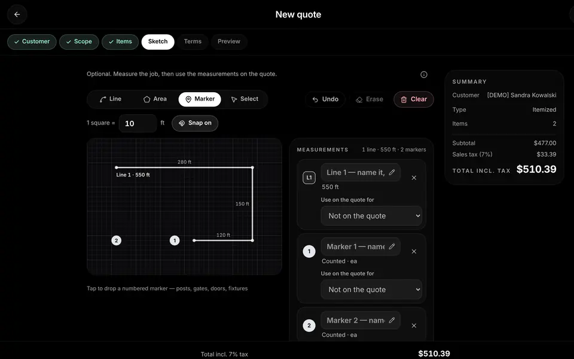Click marker 2 on the sketch grid
Screen dimensions: 574x359
(117, 241)
